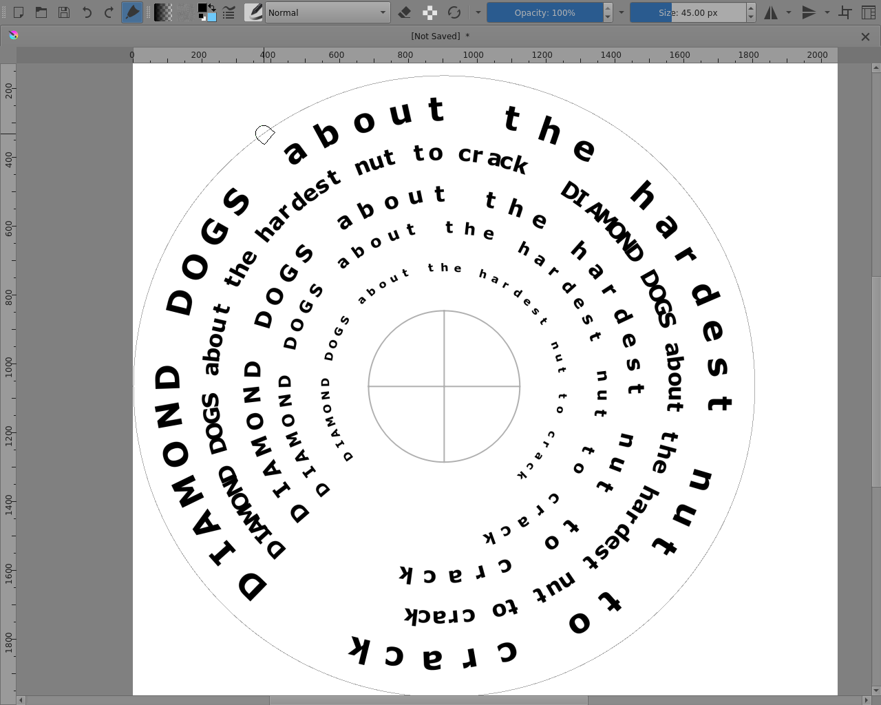Toggle wrap around mode icon
This screenshot has width=881, height=705.
845,12
